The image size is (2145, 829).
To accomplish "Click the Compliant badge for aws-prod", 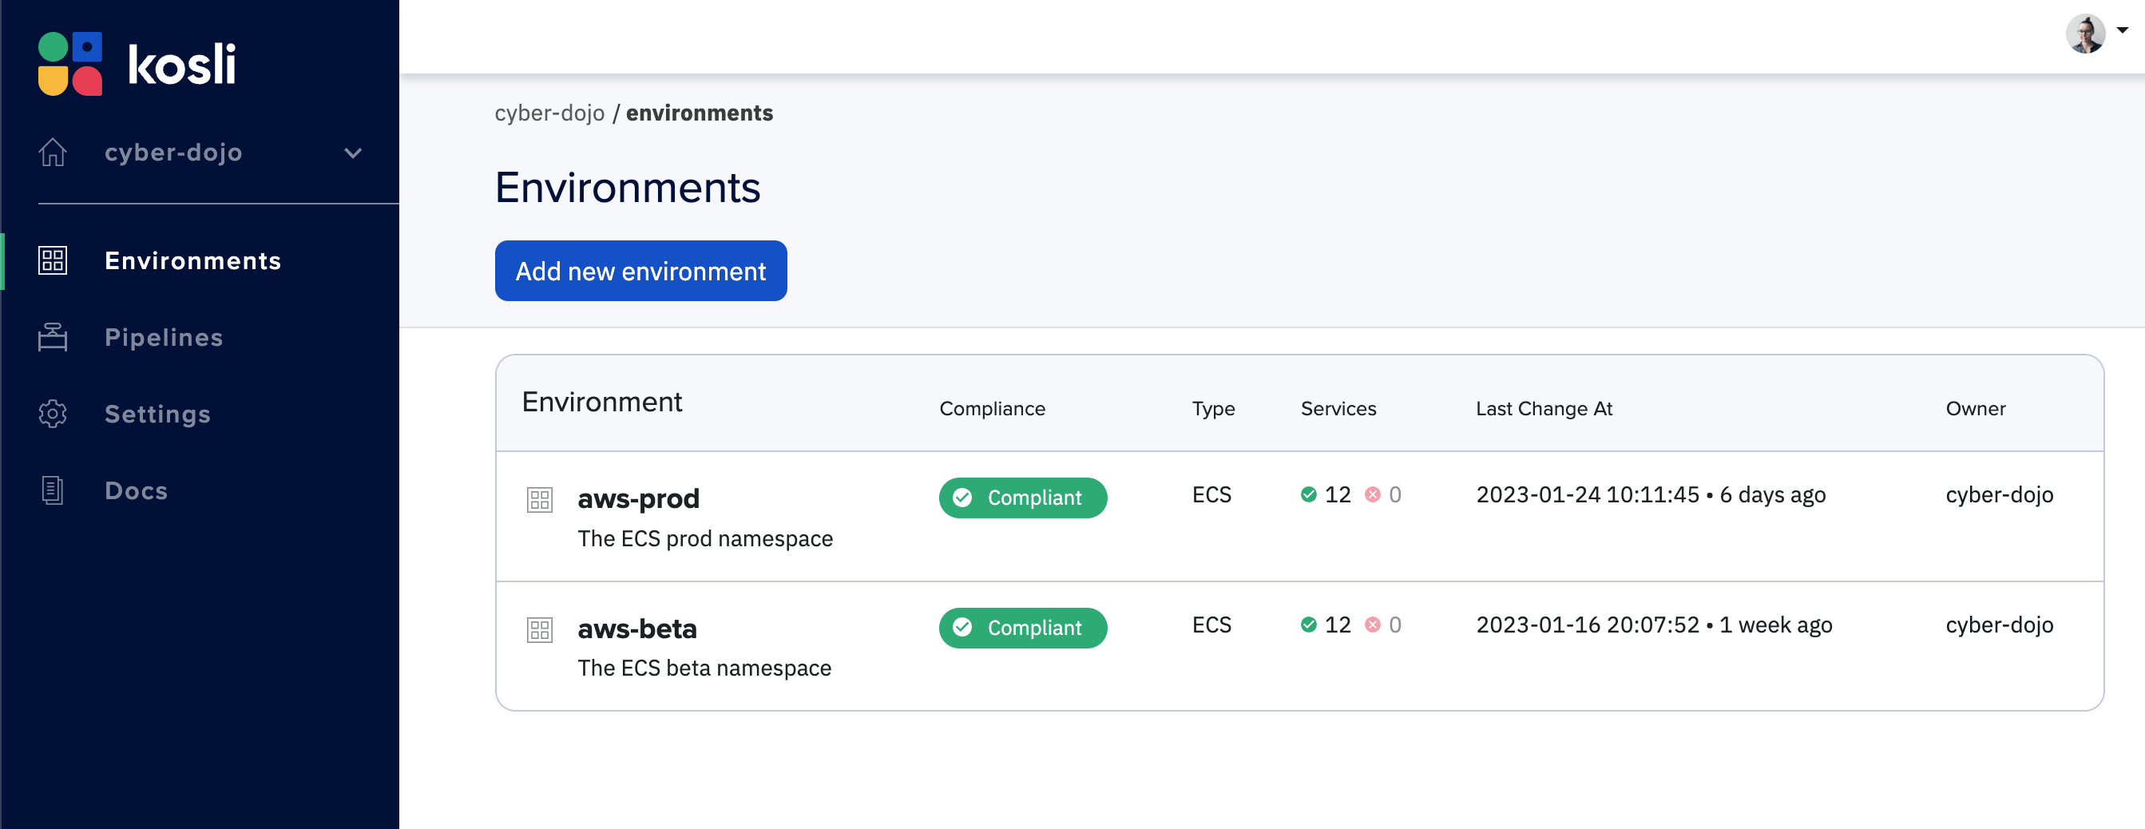I will click(1022, 498).
